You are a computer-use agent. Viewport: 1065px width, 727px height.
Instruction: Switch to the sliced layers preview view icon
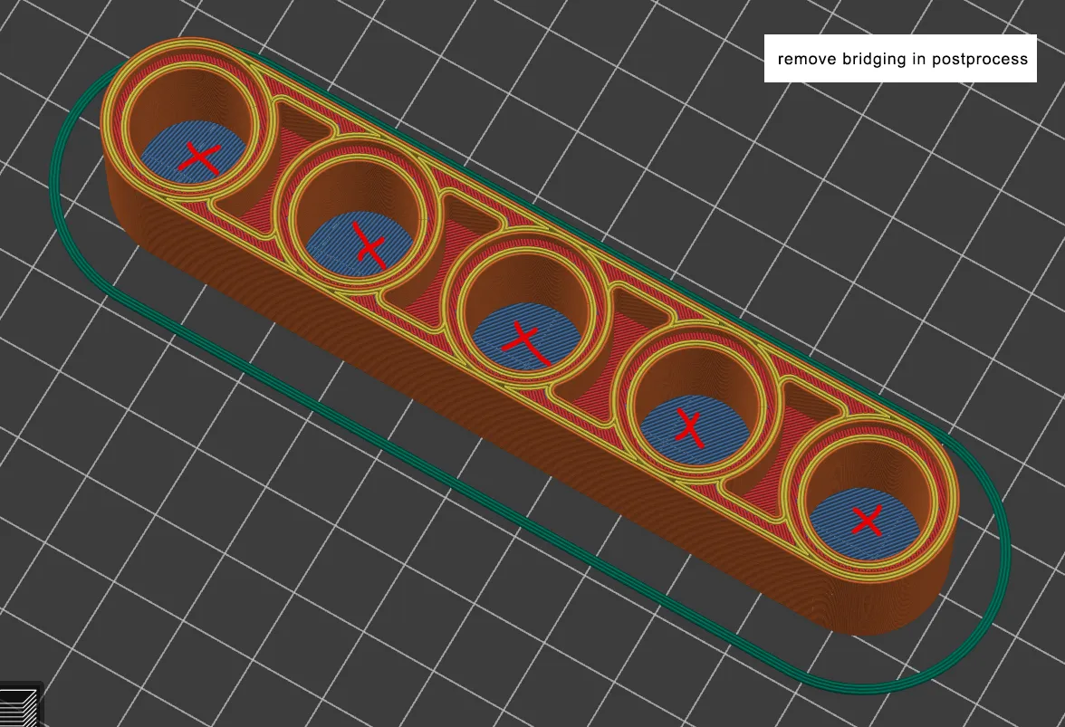[19, 706]
